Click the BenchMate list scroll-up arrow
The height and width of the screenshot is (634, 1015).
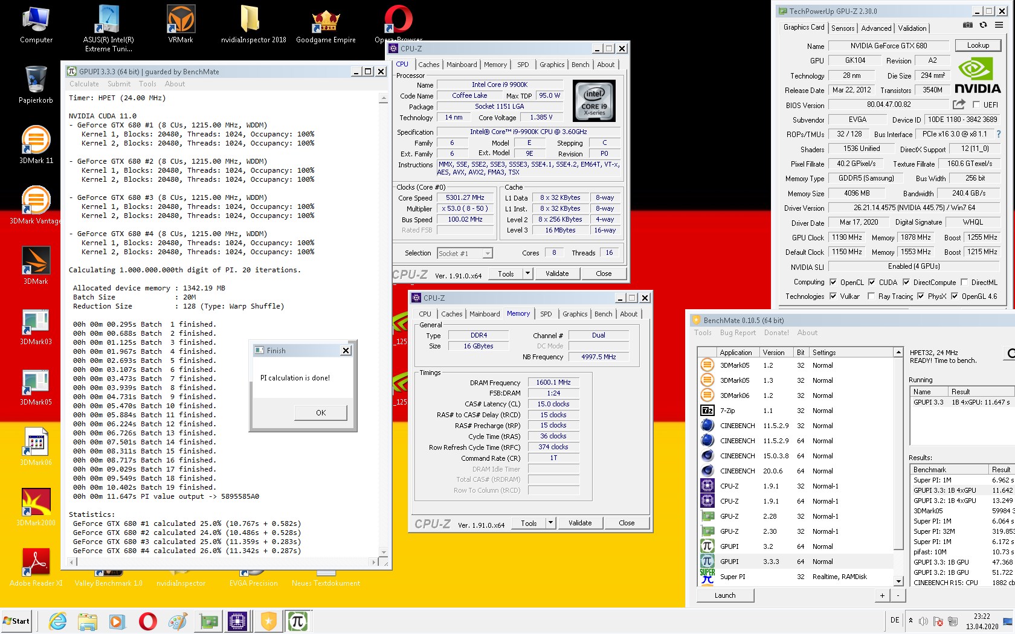coord(898,352)
